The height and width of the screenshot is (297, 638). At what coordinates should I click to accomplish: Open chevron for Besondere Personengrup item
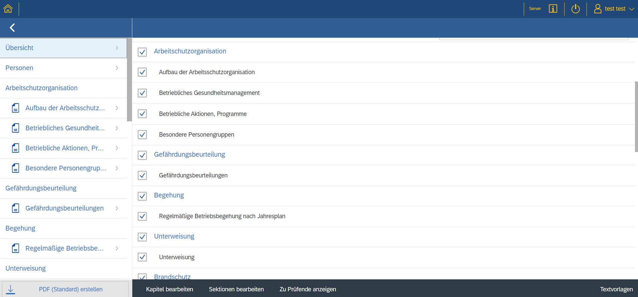[x=117, y=168]
